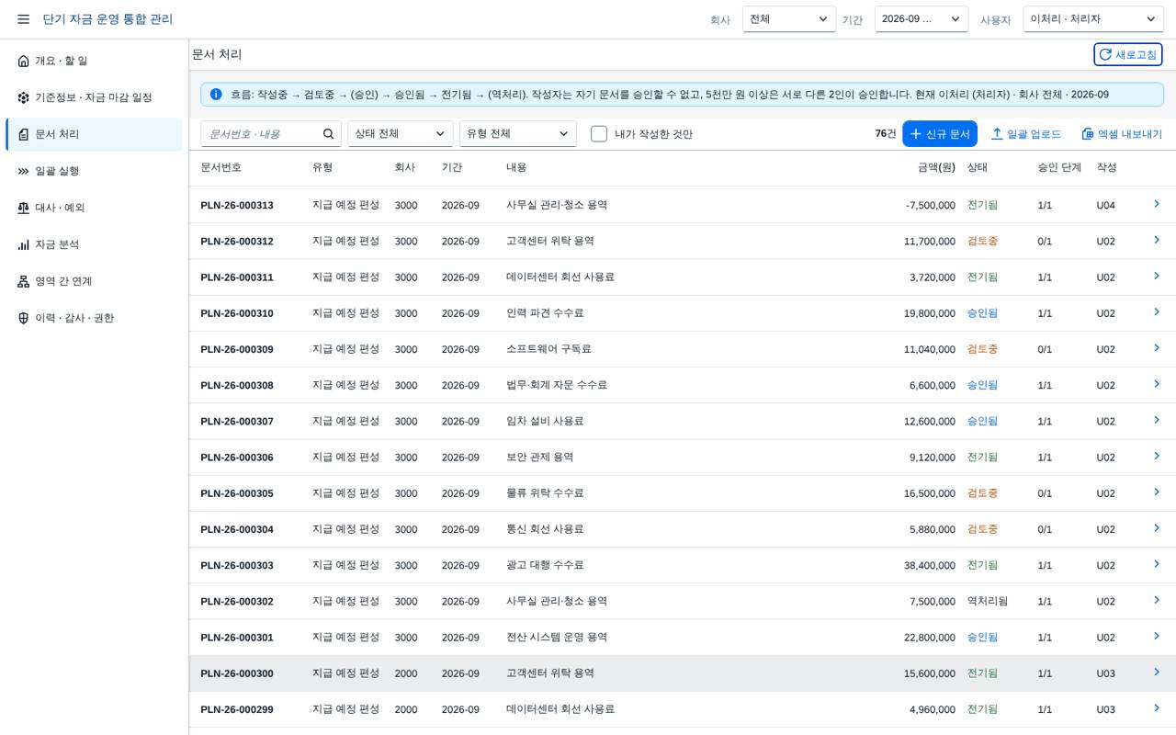This screenshot has width=1176, height=735.
Task: Click 검토중 status in row PLN-26-000312
Action: (982, 241)
